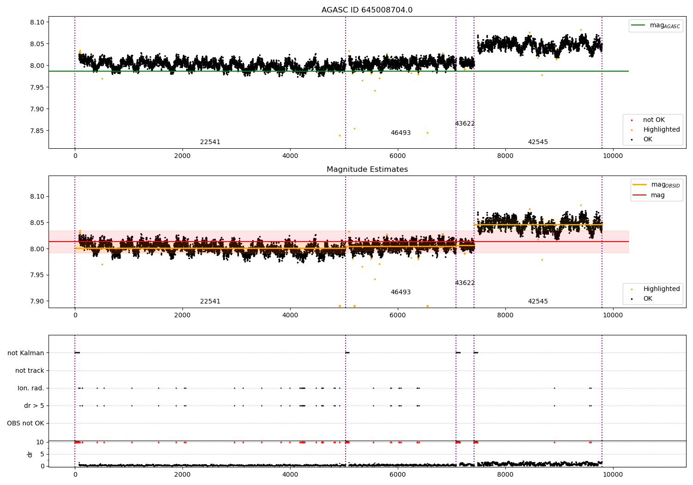Click x-axis tick 10000 under AGASC ID plot
The width and height of the screenshot is (693, 485).
point(613,156)
